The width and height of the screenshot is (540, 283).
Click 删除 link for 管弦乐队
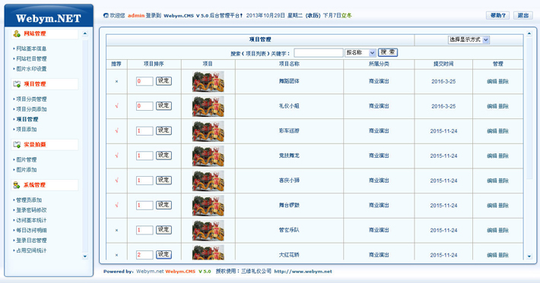(x=503, y=230)
